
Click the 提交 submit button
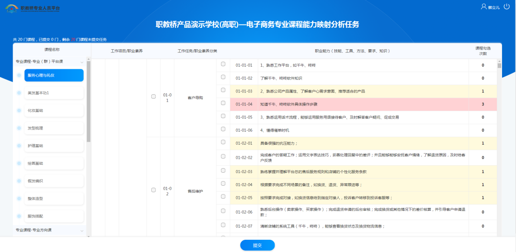[257, 245]
